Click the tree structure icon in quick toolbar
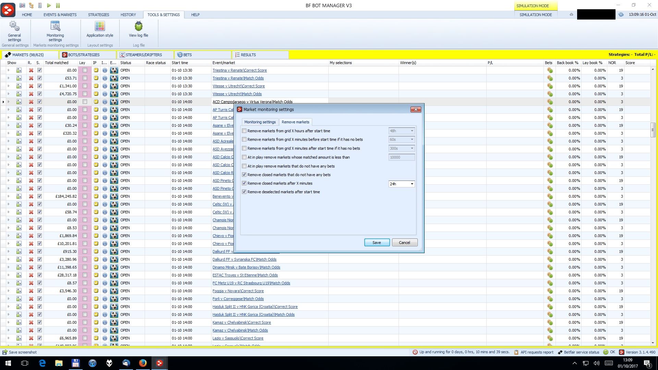This screenshot has height=370, width=658. 31,5
